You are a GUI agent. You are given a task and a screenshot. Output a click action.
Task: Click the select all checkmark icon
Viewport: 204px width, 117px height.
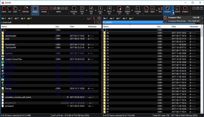[55, 8]
